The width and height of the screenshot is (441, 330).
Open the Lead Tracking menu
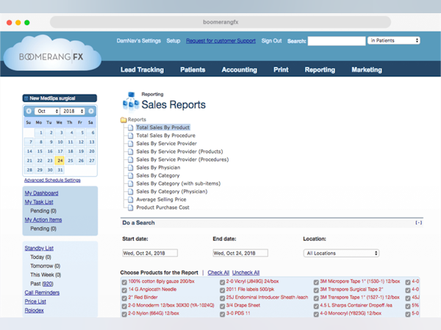click(142, 70)
